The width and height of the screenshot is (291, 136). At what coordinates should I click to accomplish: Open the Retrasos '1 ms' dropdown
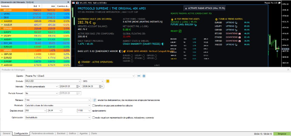tap(58, 100)
